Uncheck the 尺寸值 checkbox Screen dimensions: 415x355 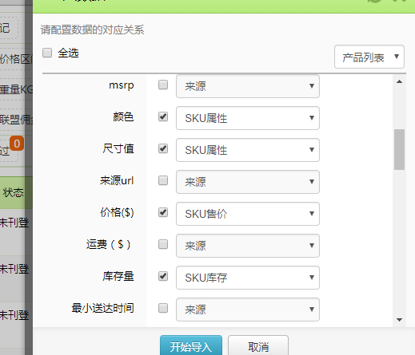[163, 148]
